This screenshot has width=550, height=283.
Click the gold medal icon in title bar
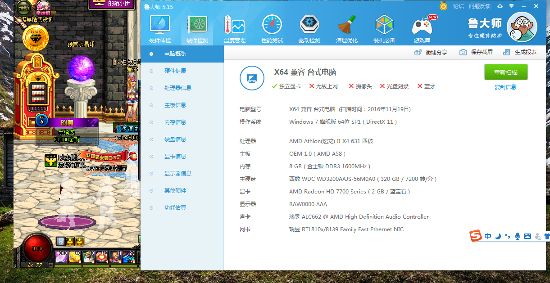tap(443, 6)
